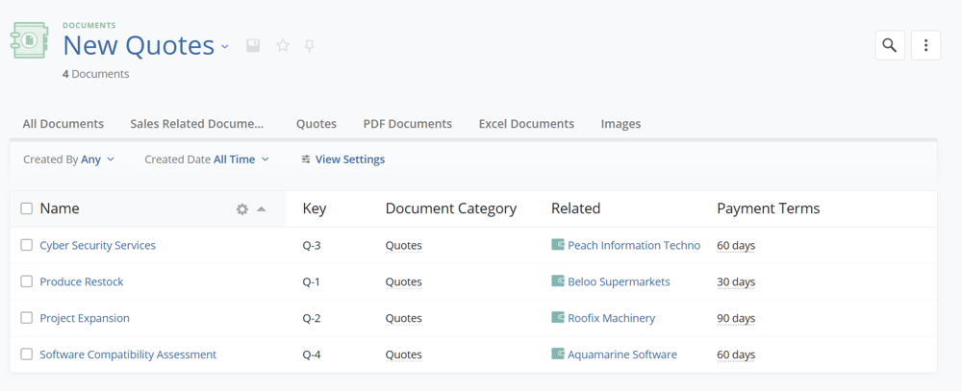Click the account icon beside Beloo Supermarkets

coord(558,281)
